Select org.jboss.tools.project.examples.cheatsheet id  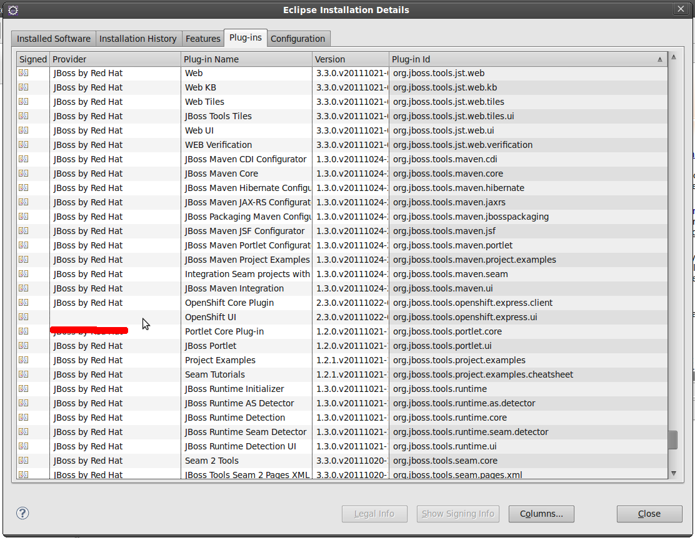point(482,374)
